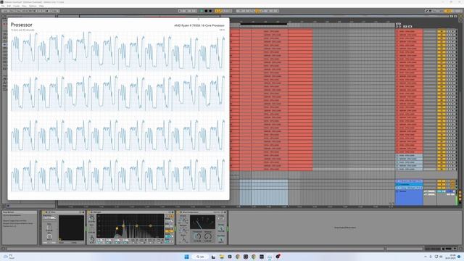Click the EQ Eight Q knob at bottom left
Image resolution: width=464 pixels, height=261 pixels.
[x=92, y=239]
